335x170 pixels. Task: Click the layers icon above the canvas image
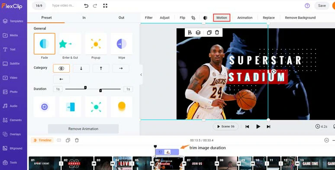click(x=198, y=32)
